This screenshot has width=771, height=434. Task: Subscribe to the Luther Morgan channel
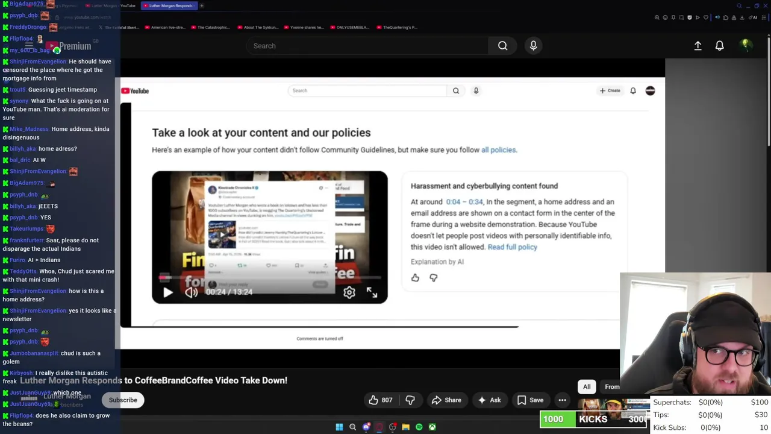click(123, 400)
